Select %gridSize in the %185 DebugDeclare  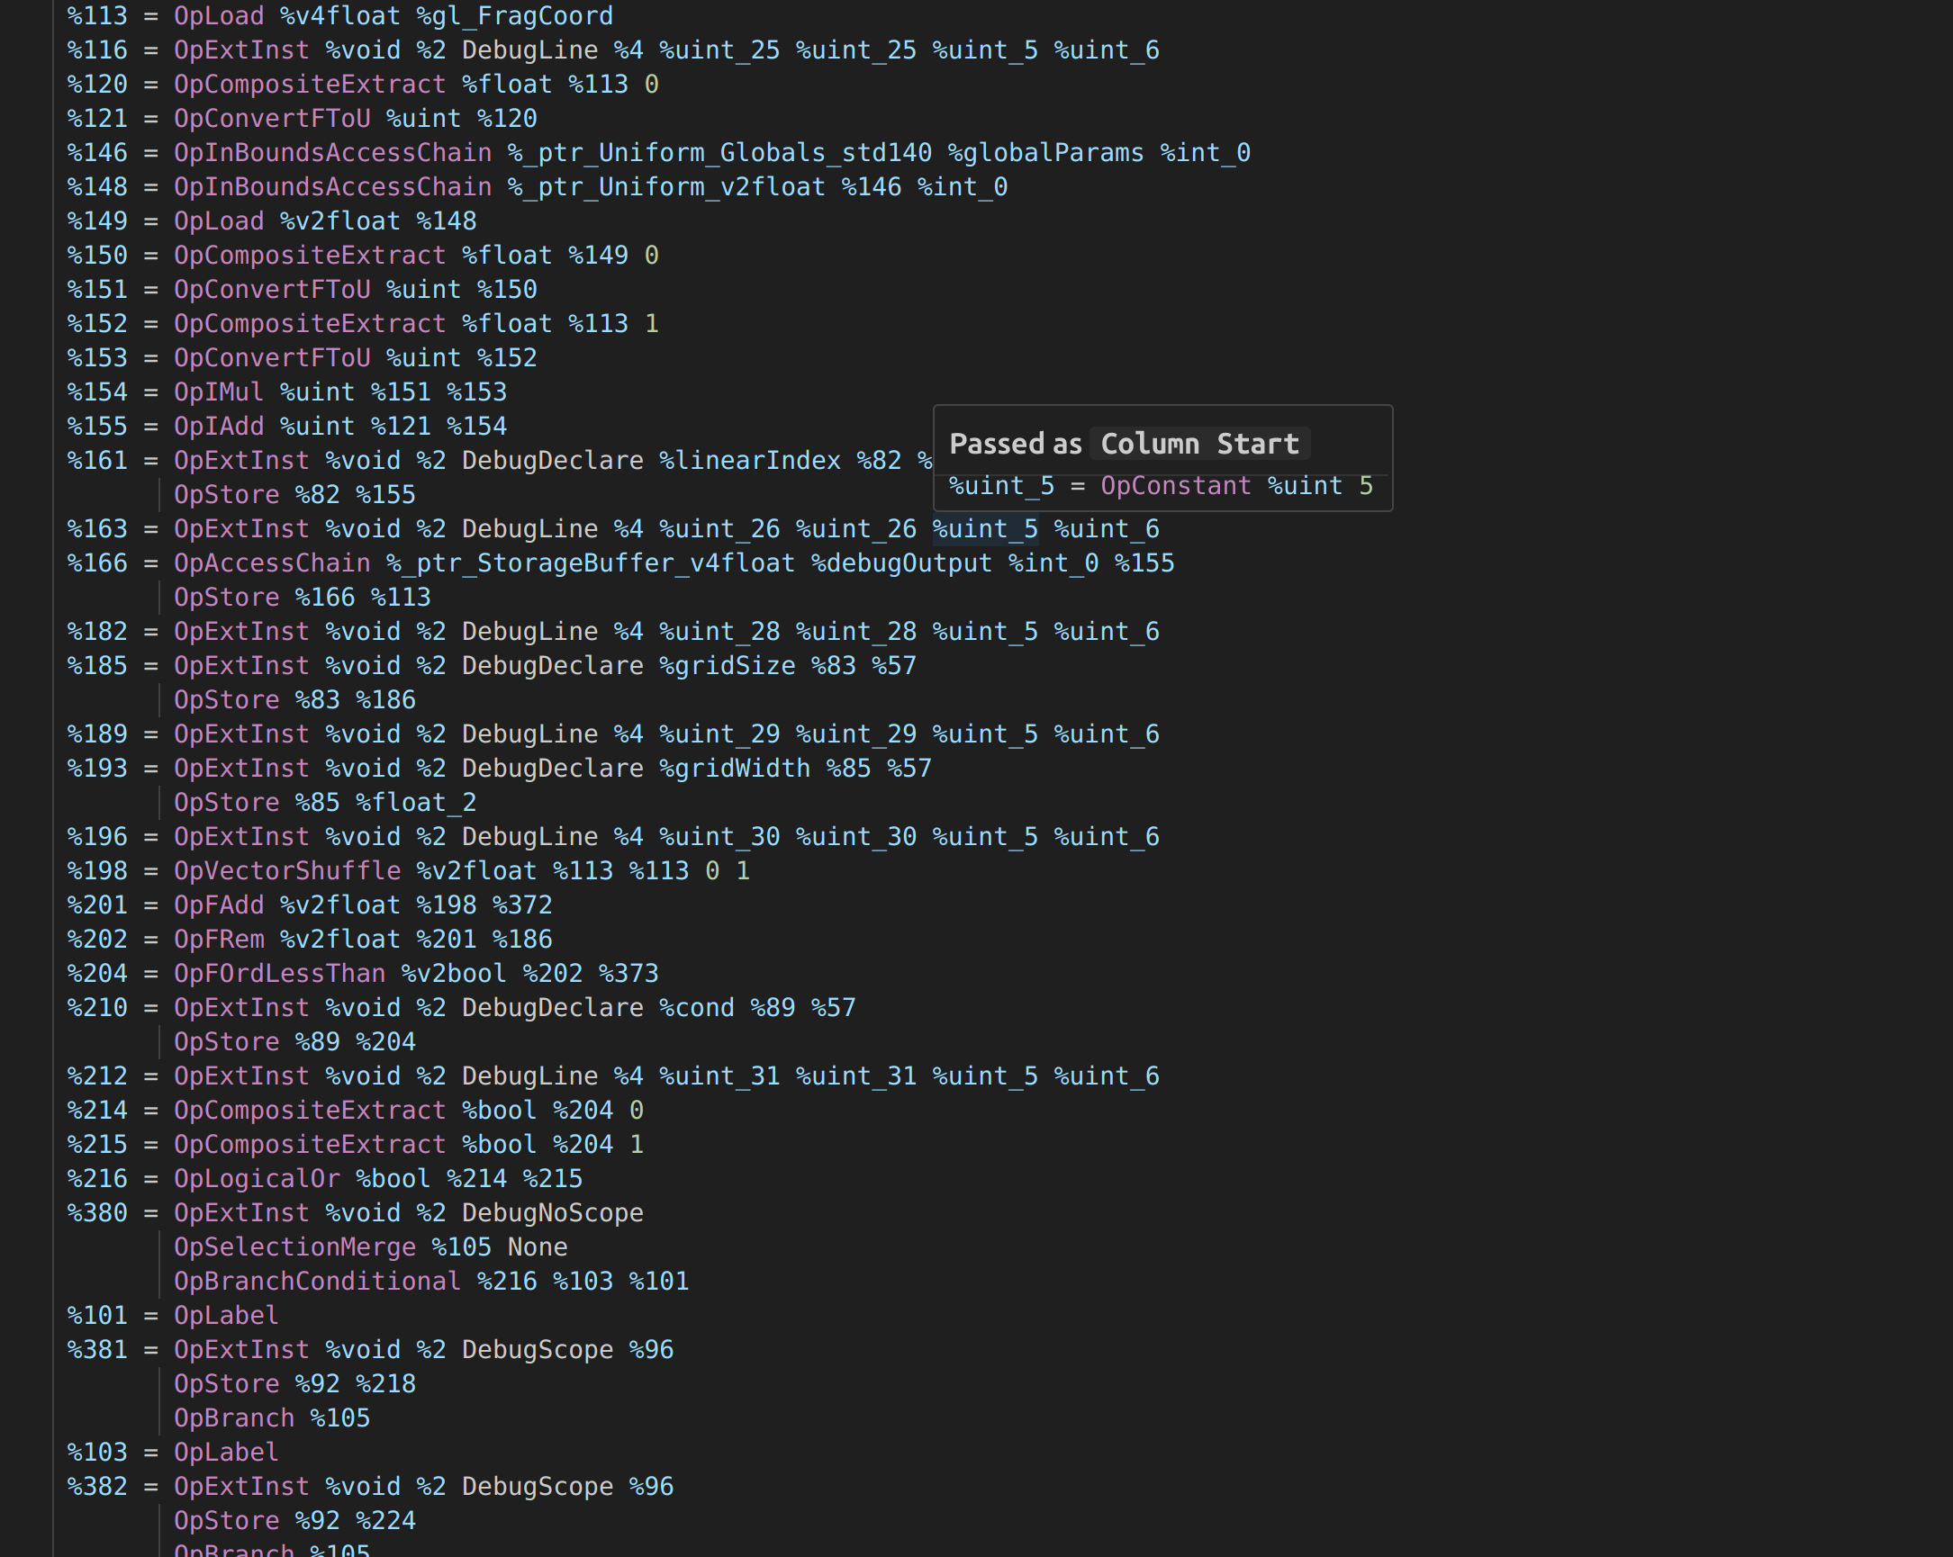coord(728,666)
